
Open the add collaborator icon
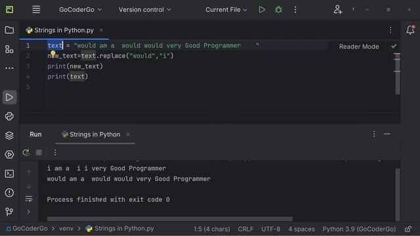coord(337,10)
